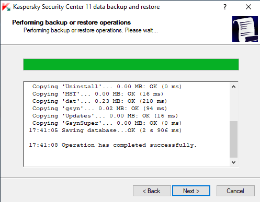Select the Copying 'gsyn' log entry
This screenshot has width=260, height=202.
pyautogui.click(x=100, y=109)
